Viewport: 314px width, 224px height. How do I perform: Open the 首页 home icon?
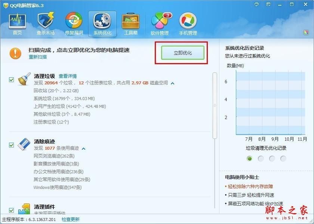(17, 24)
